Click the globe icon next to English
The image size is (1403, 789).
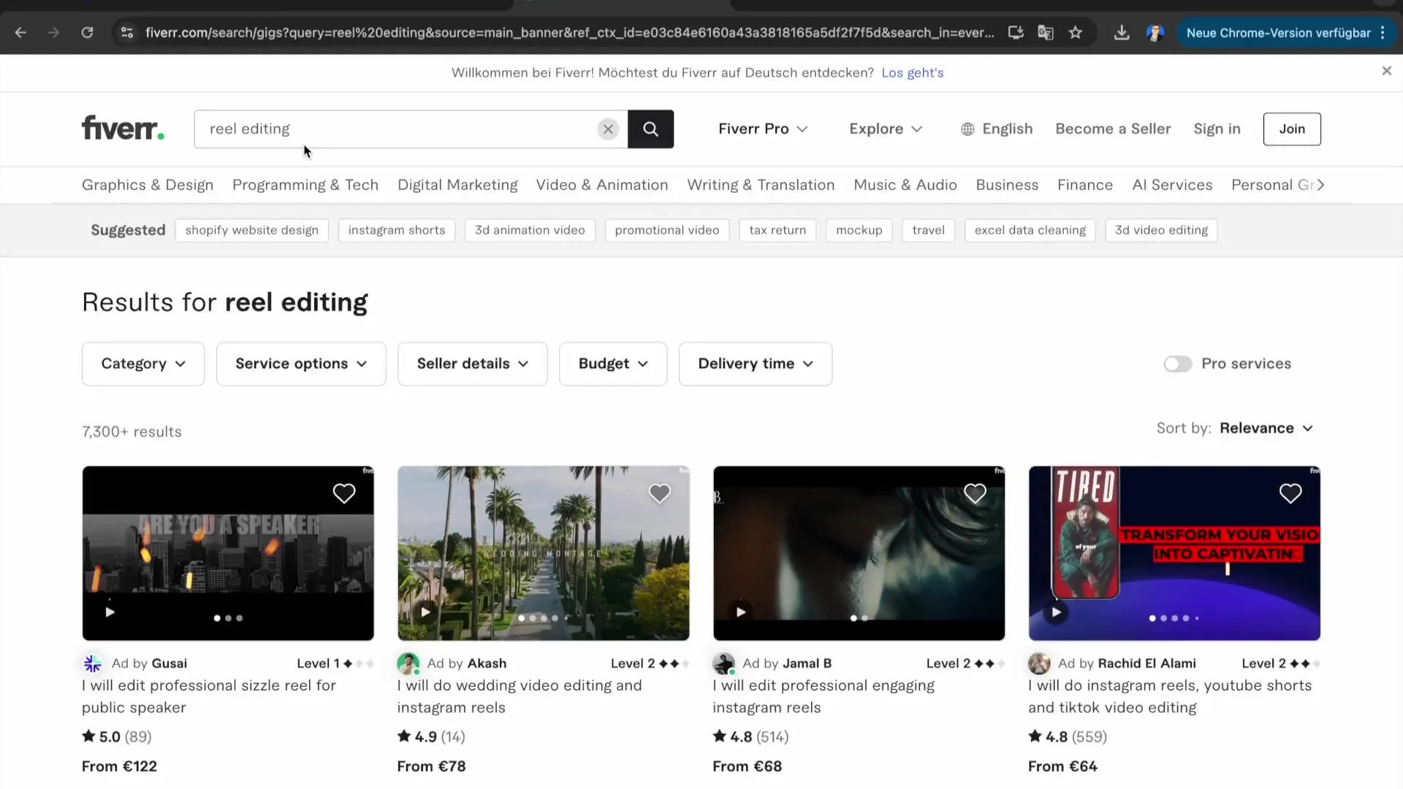point(967,129)
